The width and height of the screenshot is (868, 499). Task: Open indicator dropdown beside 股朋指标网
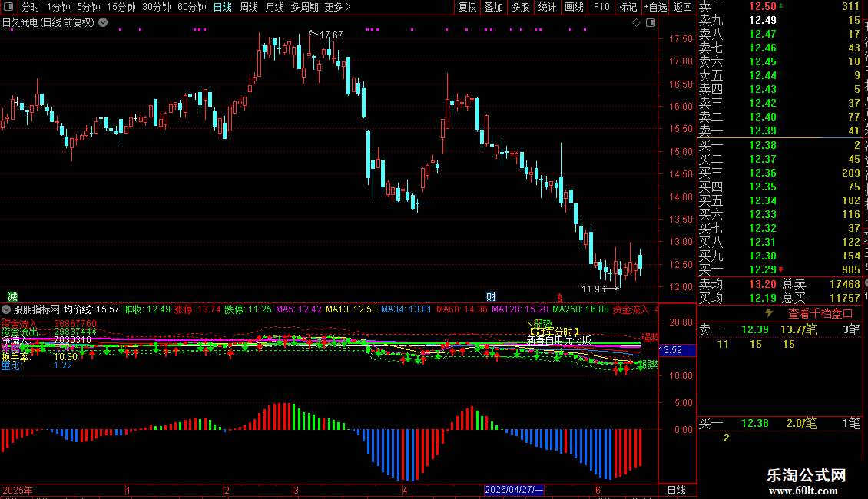pos(6,309)
